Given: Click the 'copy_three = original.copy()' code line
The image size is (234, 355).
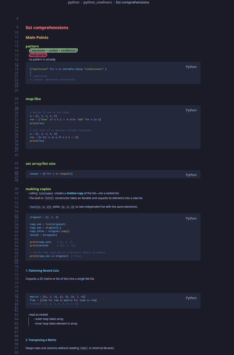Looking at the screenshot, I should click(x=50, y=231).
